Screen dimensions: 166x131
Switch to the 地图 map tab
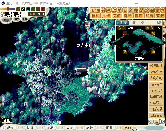pos(139,22)
